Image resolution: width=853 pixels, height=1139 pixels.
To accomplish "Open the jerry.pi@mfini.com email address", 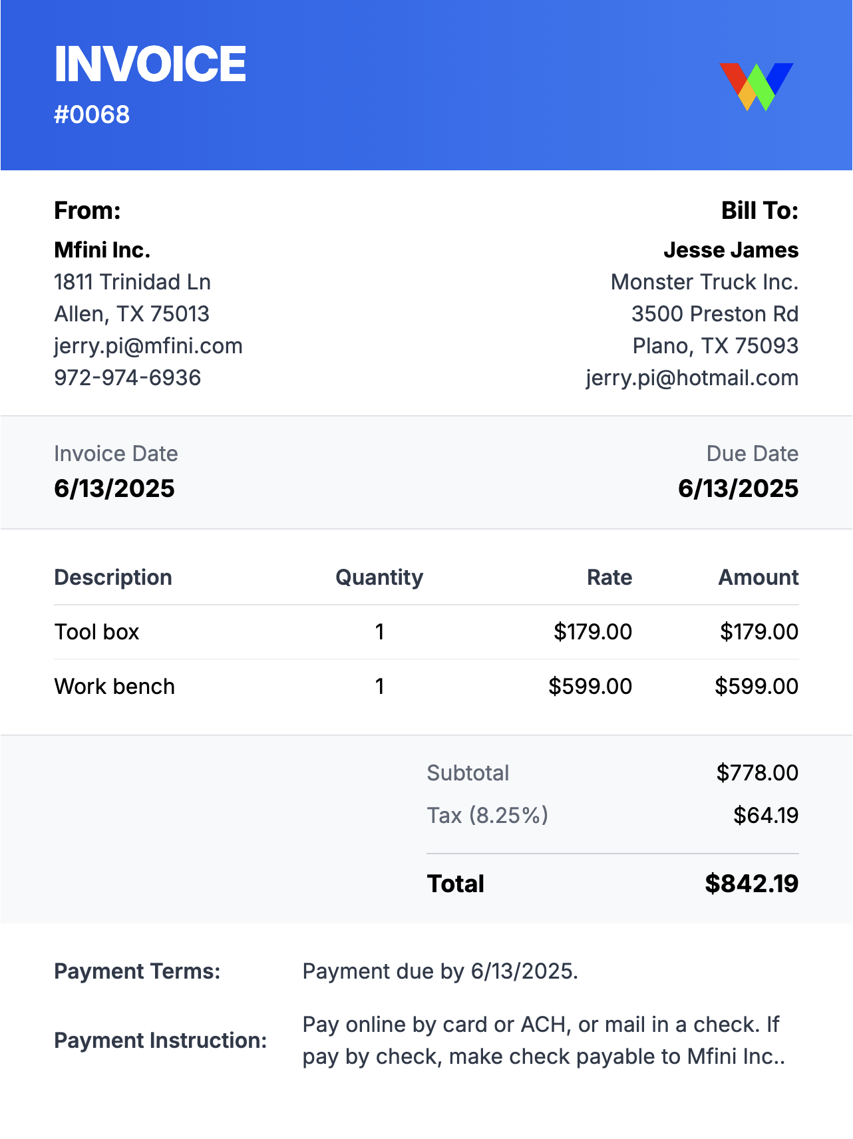I will pos(148,346).
